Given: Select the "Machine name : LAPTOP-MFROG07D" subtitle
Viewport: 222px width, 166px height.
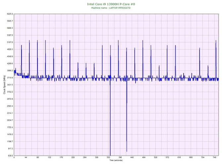Looking at the screenshot, I should coord(111,8).
